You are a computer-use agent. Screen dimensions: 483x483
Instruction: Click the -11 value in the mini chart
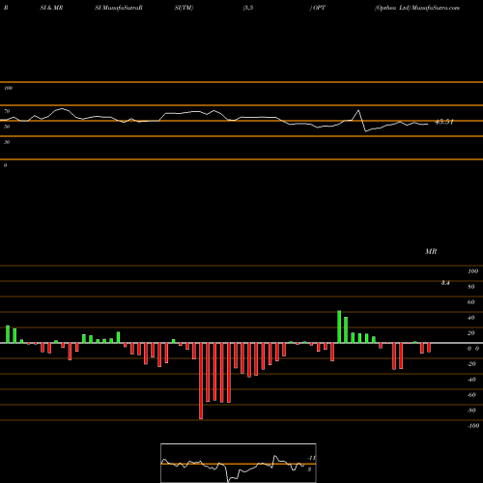click(312, 458)
